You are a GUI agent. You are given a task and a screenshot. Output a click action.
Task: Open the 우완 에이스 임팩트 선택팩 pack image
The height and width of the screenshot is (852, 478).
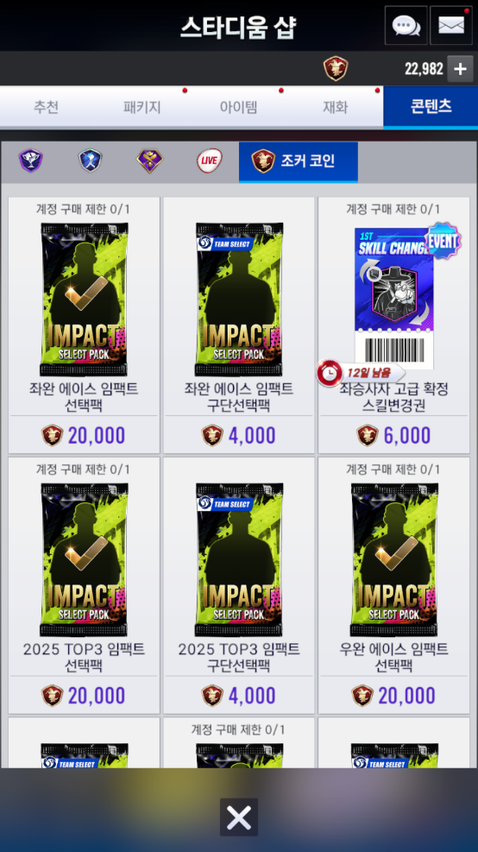click(393, 559)
